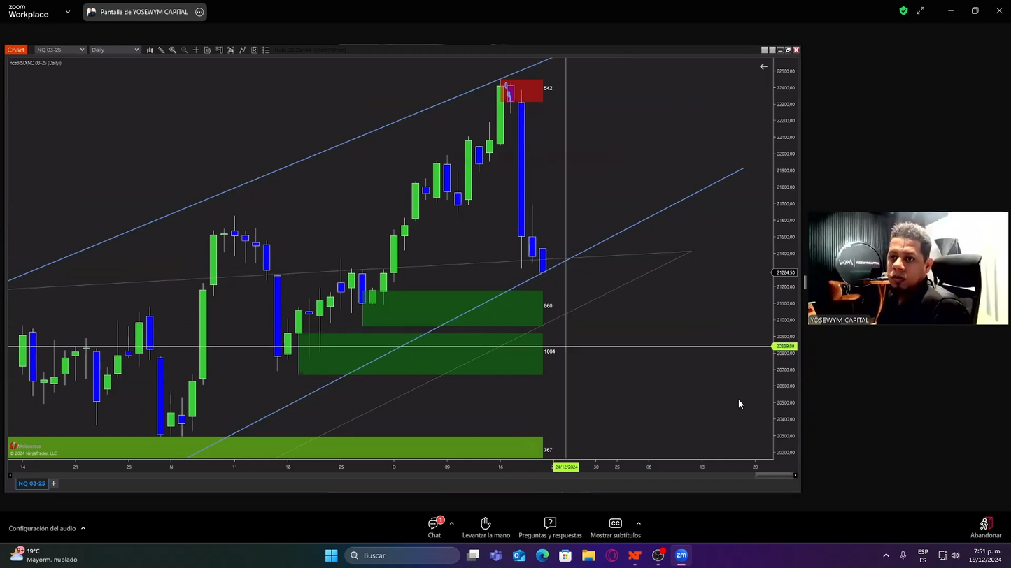Toggle Zoom full screen arrows icon

tap(921, 10)
